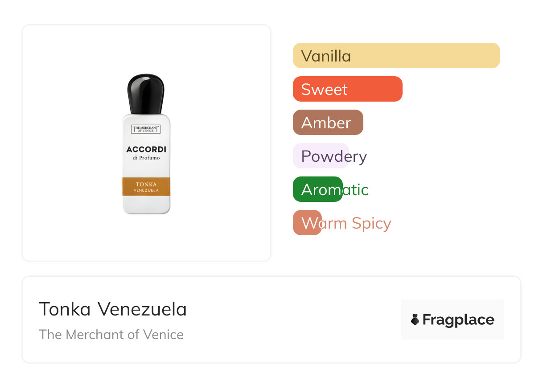Select the orange Tonka Venezuela band on the bottle

(x=146, y=186)
